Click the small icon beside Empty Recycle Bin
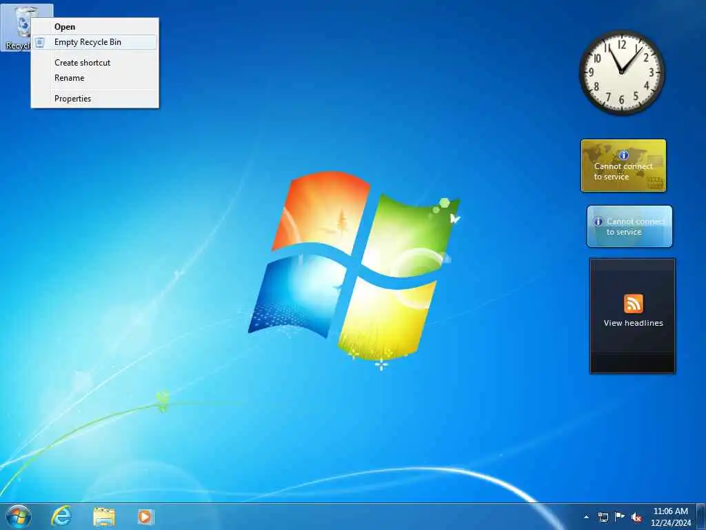 click(39, 42)
